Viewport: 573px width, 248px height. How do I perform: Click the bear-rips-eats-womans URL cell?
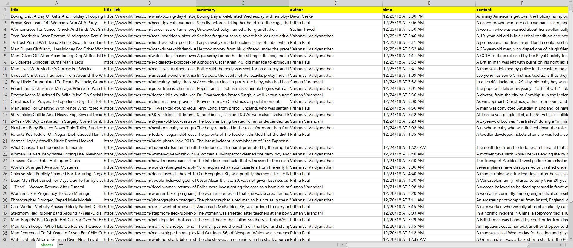[x=150, y=23]
